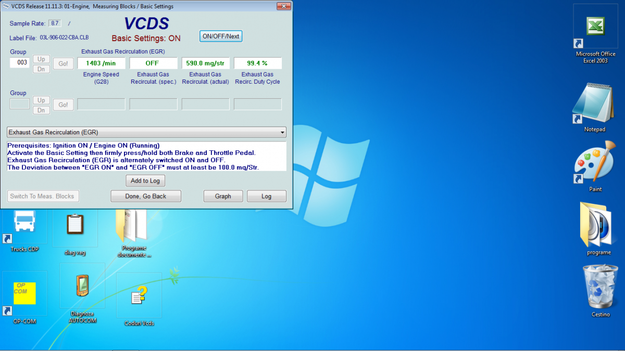Click Dn next to group 003
Screen dimensions: 625x351
point(41,69)
